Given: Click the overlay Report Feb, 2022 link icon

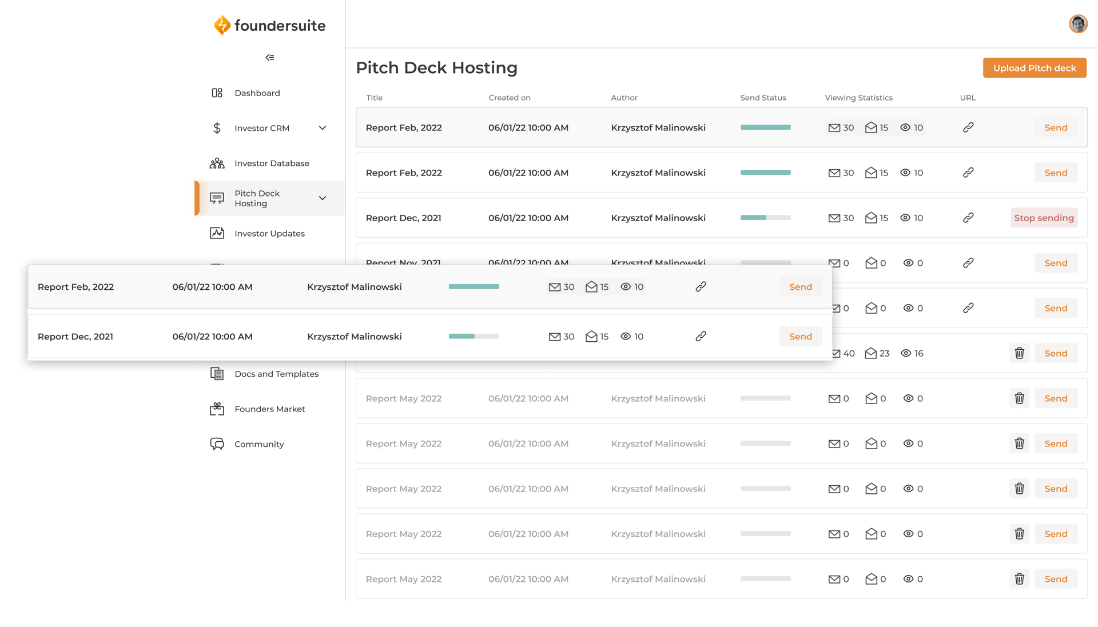Looking at the screenshot, I should click(701, 287).
